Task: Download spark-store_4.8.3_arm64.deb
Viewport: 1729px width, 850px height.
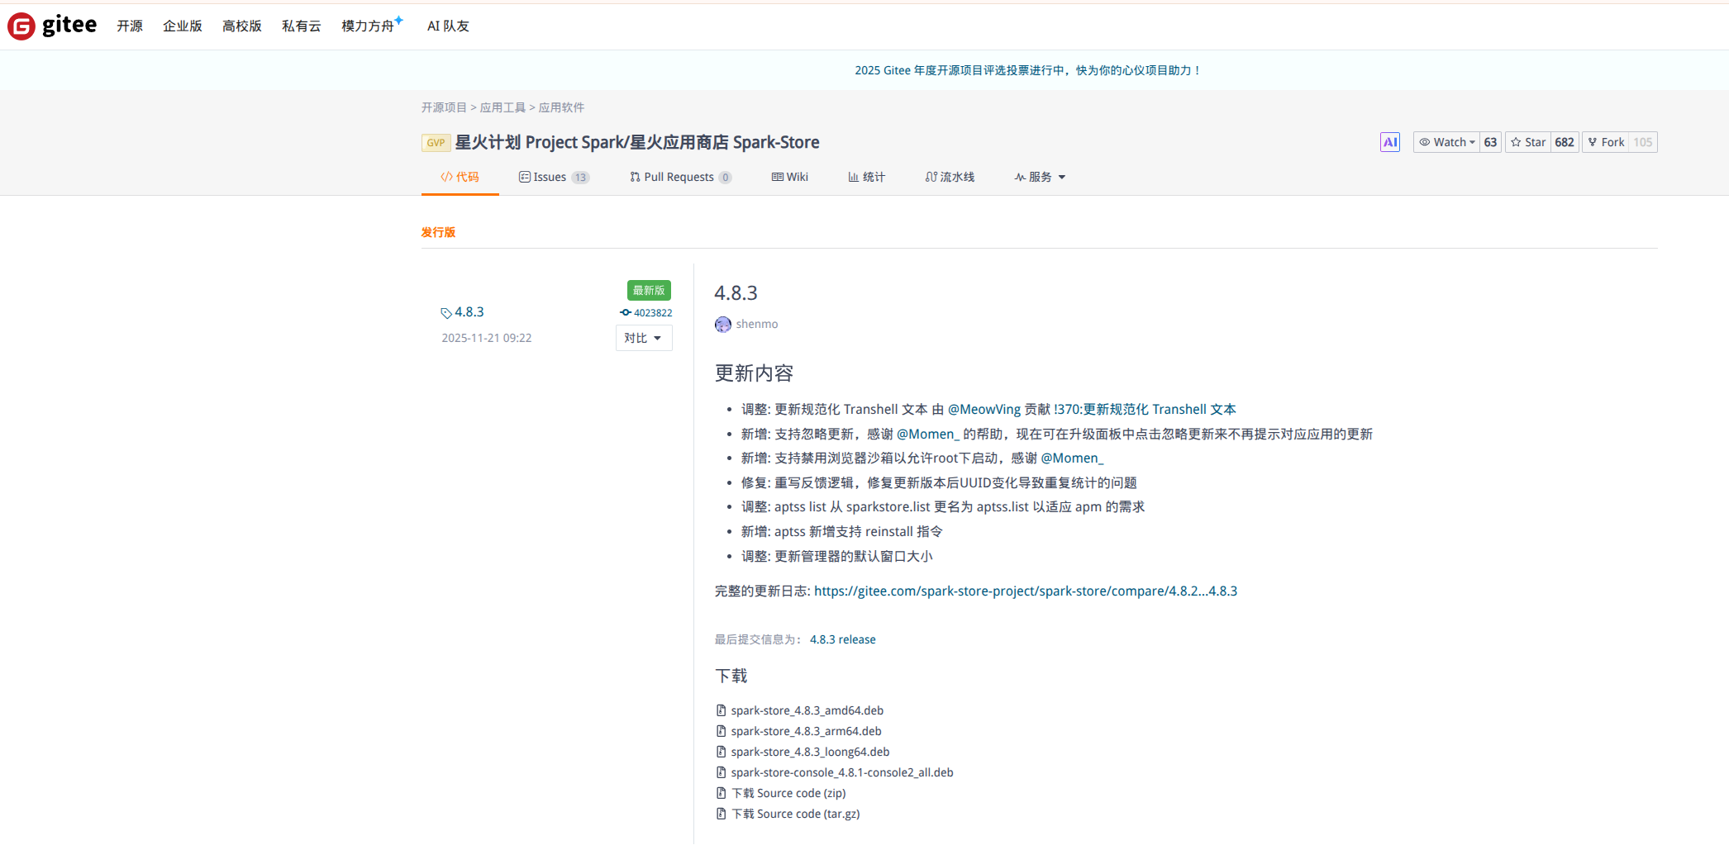Action: click(806, 731)
